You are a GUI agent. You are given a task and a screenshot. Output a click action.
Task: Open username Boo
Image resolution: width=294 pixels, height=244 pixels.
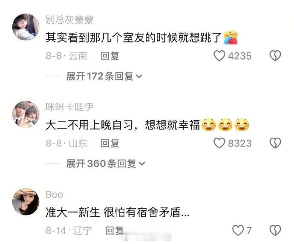click(54, 195)
